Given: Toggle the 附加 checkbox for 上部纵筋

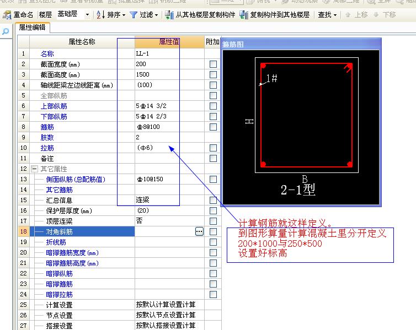Looking at the screenshot, I should point(213,106).
